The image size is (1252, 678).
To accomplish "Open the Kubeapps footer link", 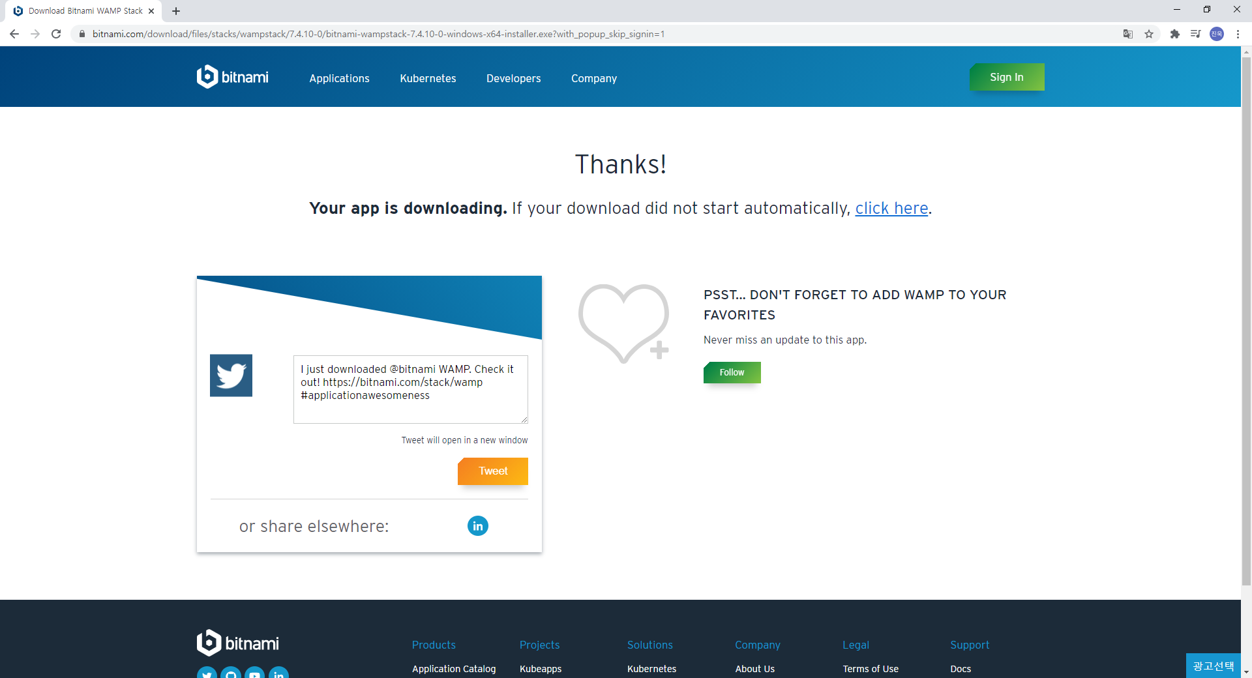I will click(x=541, y=669).
